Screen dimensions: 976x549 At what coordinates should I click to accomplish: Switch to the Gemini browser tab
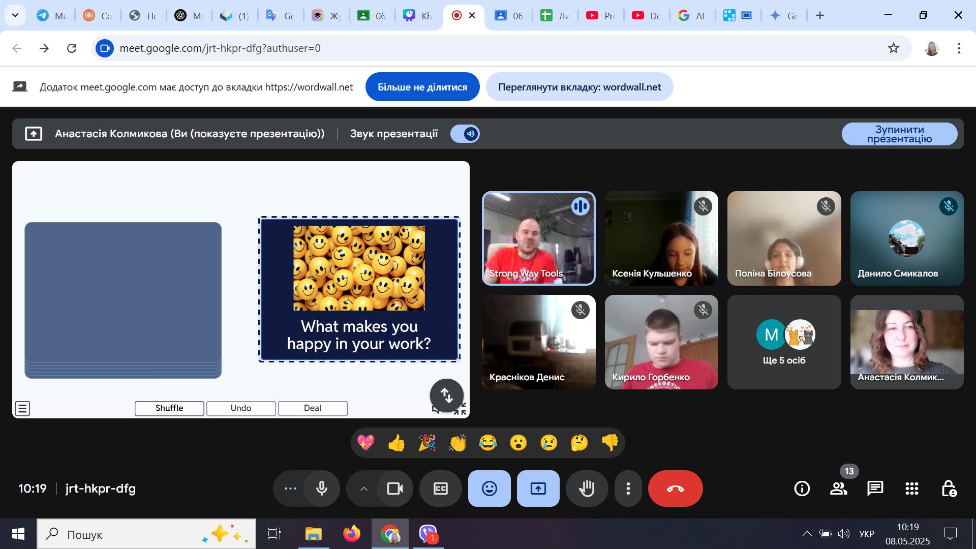coord(784,16)
